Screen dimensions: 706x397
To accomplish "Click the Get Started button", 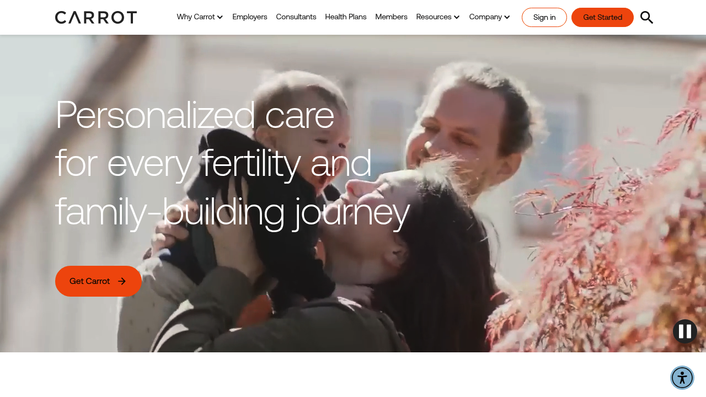I will [x=602, y=17].
